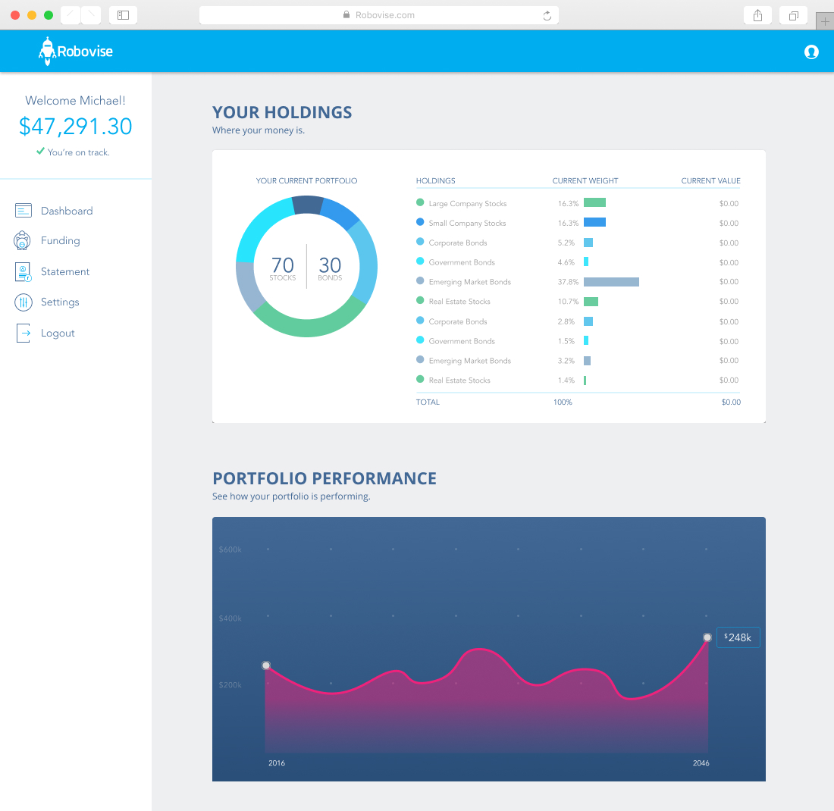
Task: Click "Welcome Michael!" in the sidebar
Action: click(76, 101)
